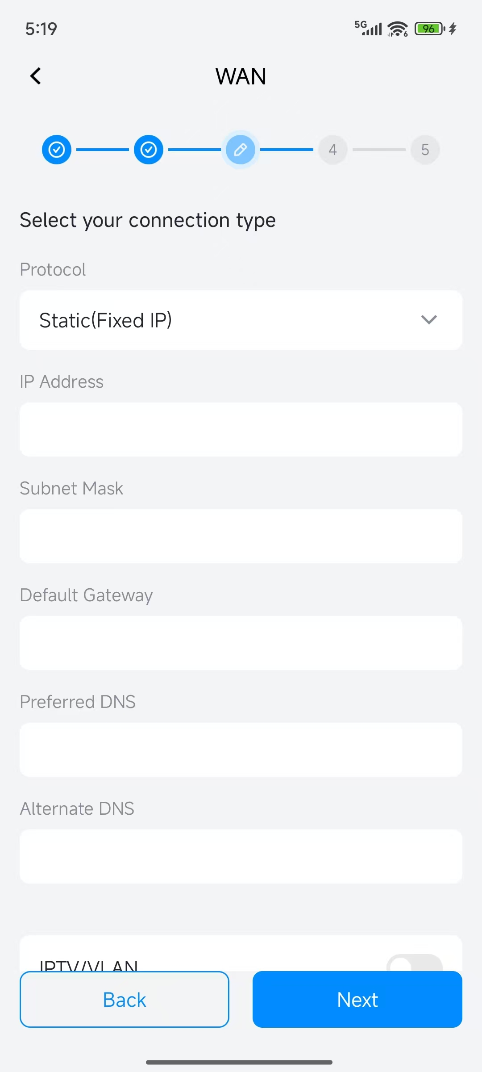Viewport: 482px width, 1072px height.
Task: Focus the Subnet Mask input field
Action: tap(241, 536)
